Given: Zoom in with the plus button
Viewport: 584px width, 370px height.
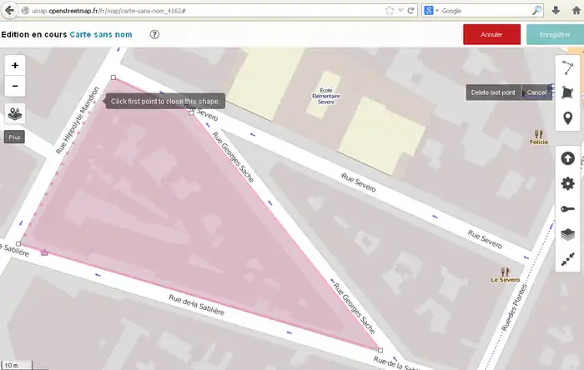Looking at the screenshot, I should (x=15, y=65).
